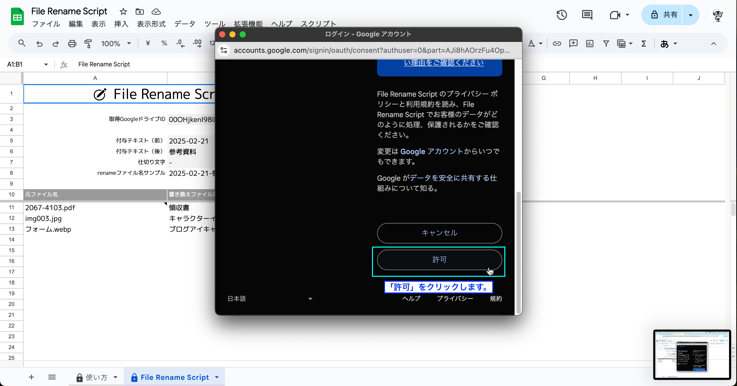Click the insert link icon
The image size is (737, 386).
(x=557, y=44)
